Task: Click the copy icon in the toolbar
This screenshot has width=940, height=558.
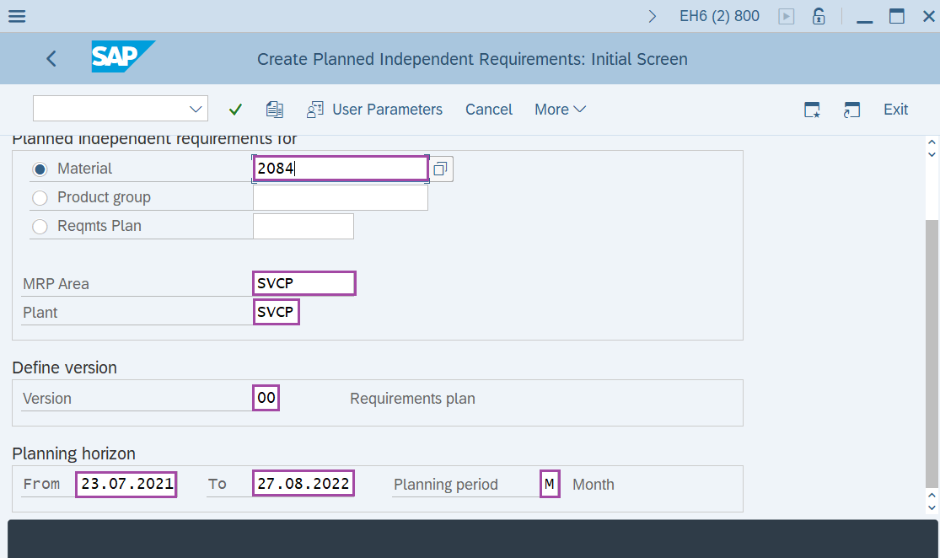Action: [x=275, y=110]
